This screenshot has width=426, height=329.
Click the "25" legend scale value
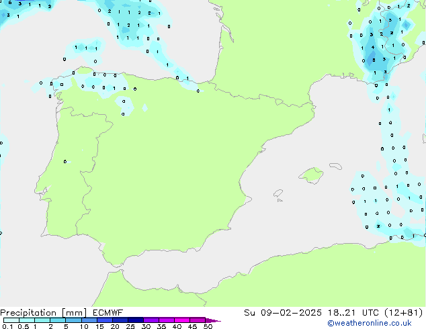point(130,326)
